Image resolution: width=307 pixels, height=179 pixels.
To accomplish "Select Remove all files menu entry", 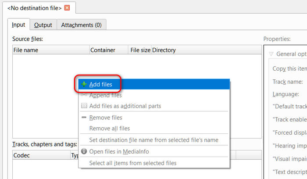I will 154,128.
